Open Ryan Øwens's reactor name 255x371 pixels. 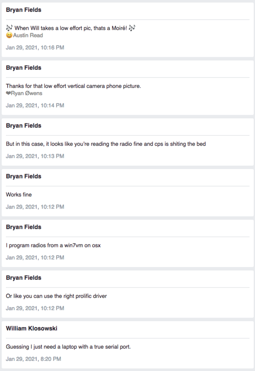tap(27, 93)
